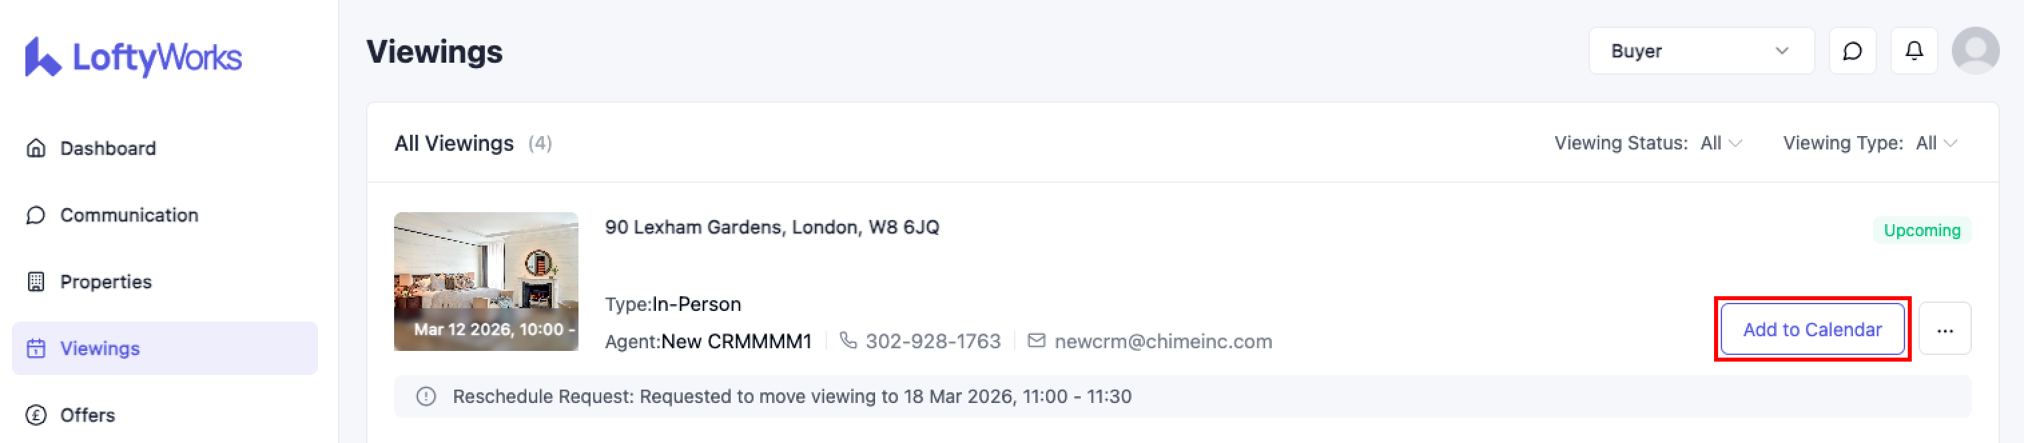
Task: Click the agent email envelope icon
Action: pyautogui.click(x=1036, y=341)
